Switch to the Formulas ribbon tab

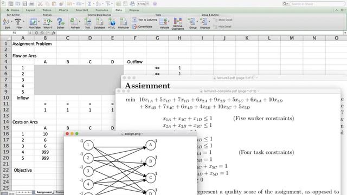click(x=102, y=10)
